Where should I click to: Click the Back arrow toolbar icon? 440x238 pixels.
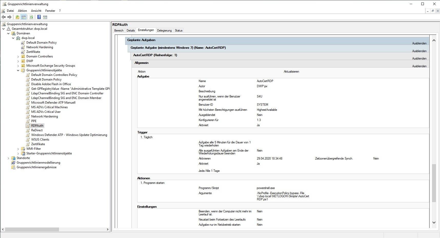[x=4, y=17]
